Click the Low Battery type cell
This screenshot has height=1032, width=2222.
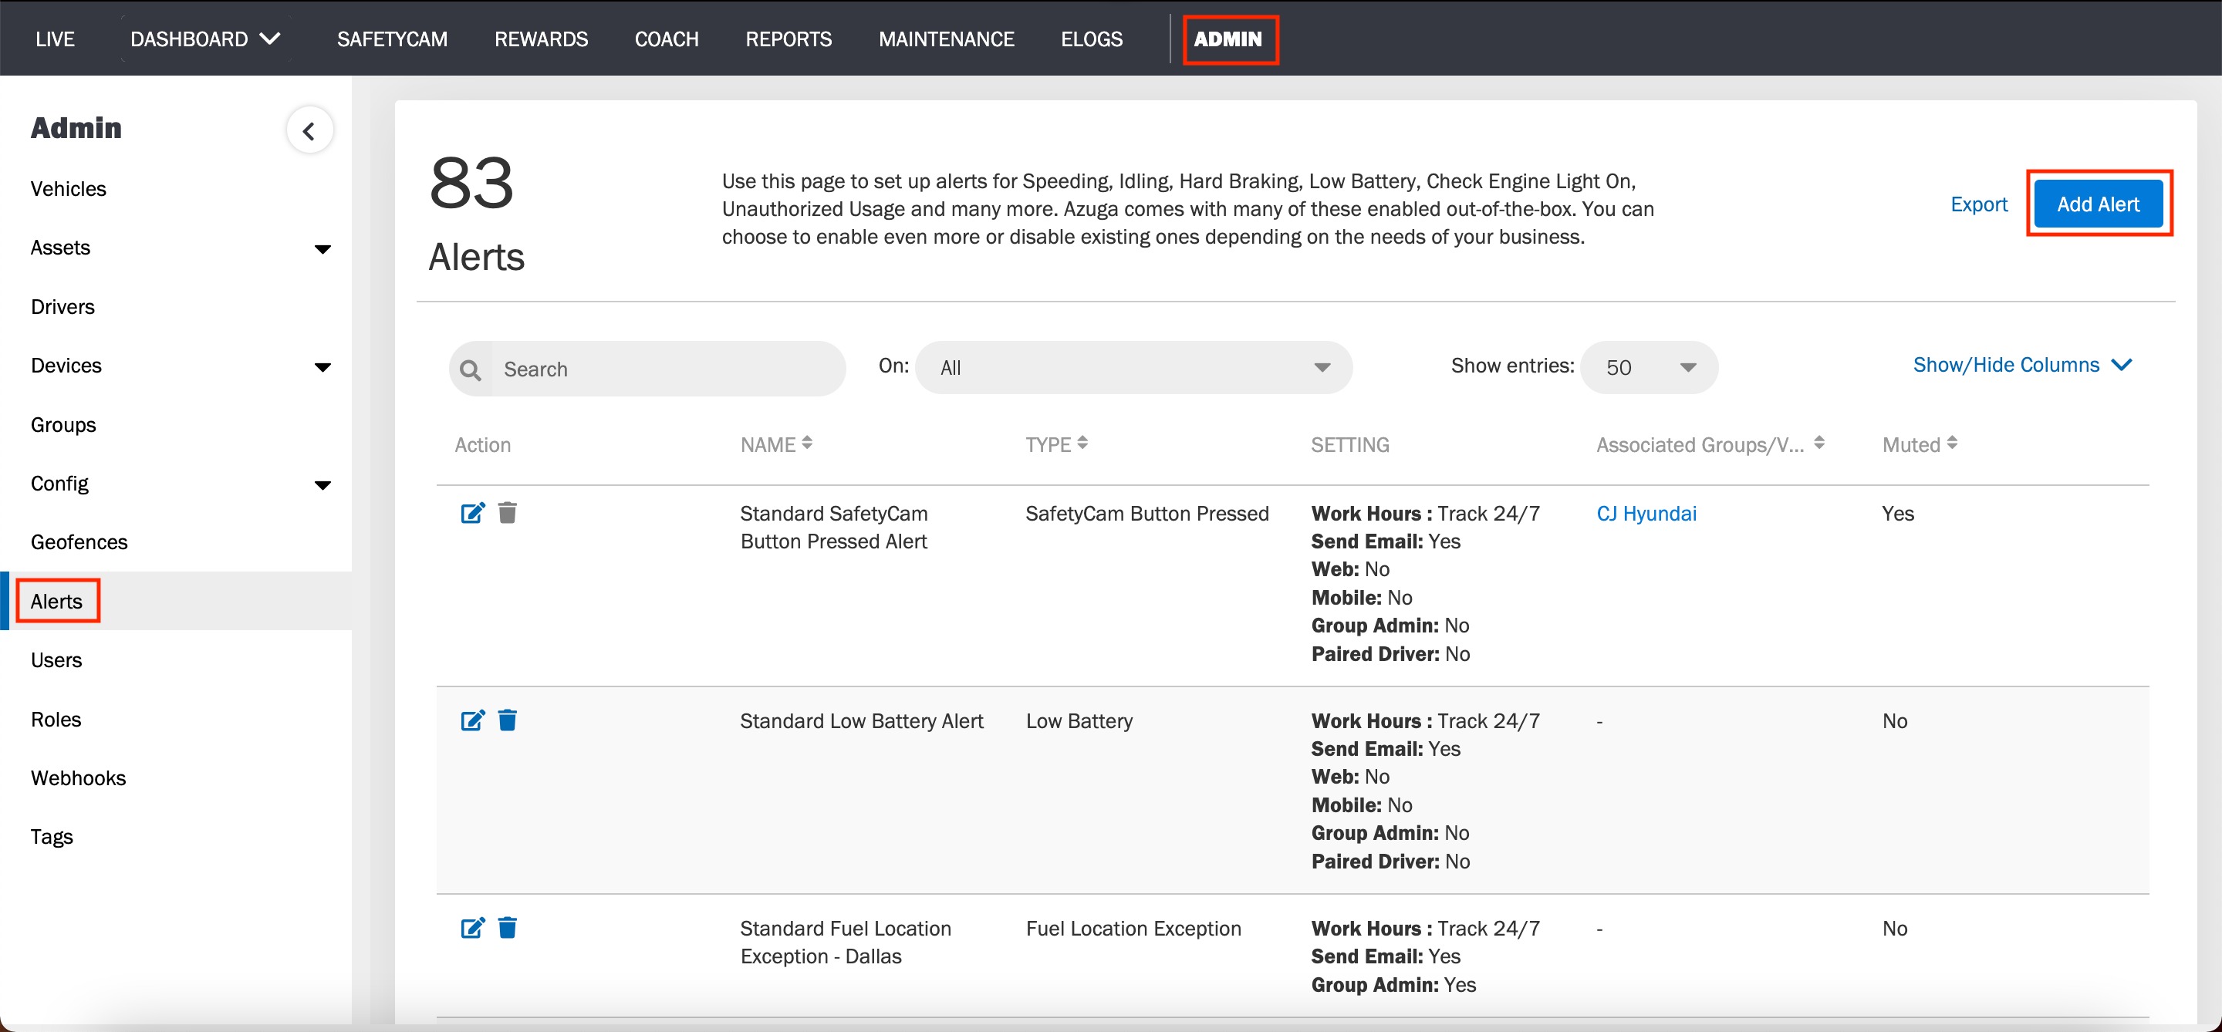pos(1079,720)
